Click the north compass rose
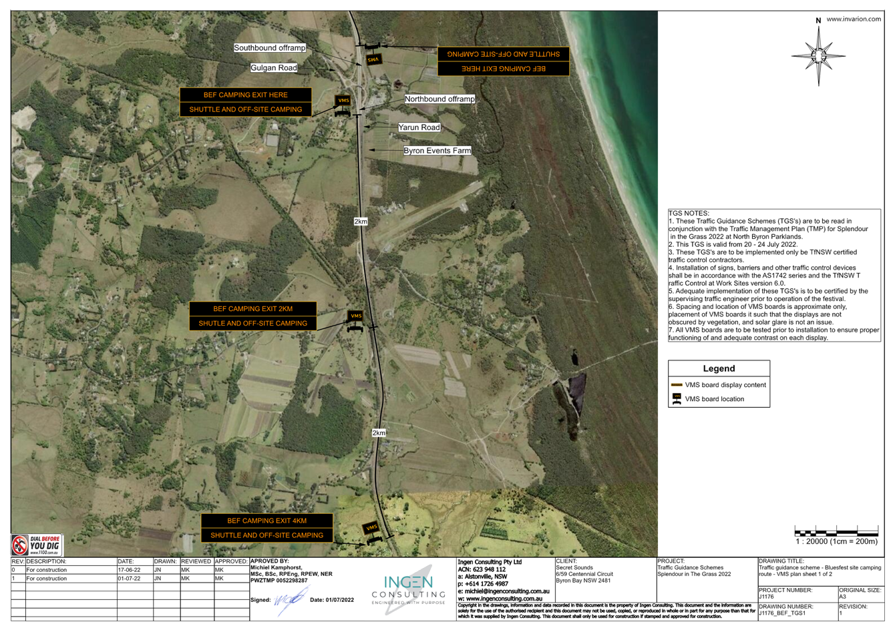 [818, 55]
